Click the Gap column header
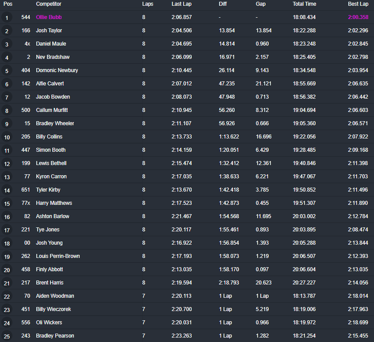 (261, 4)
